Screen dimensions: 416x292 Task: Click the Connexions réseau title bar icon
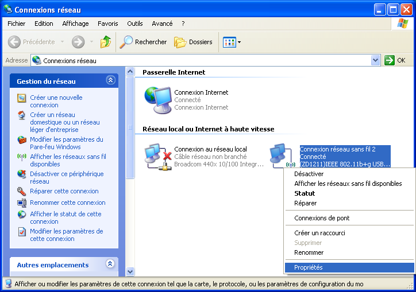pyautogui.click(x=8, y=9)
